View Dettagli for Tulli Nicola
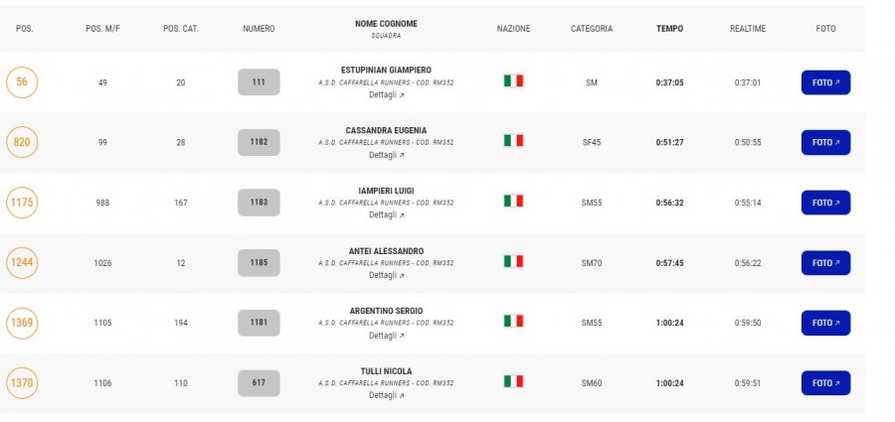The width and height of the screenshot is (895, 422). [387, 395]
